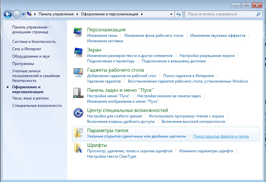This screenshot has width=266, height=182.
Task: Click the Параметры папок folder icon
Action: pos(78,133)
